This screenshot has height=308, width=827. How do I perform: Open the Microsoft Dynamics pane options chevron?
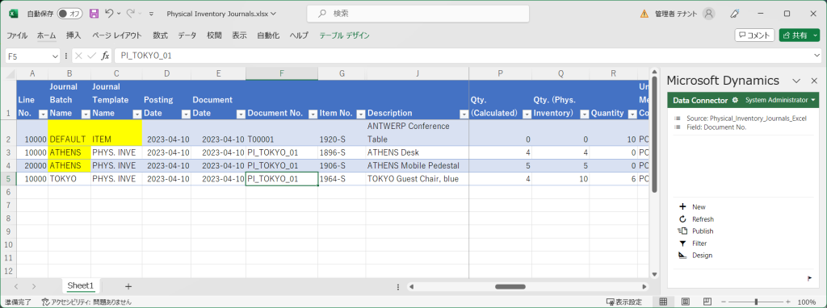click(x=797, y=81)
